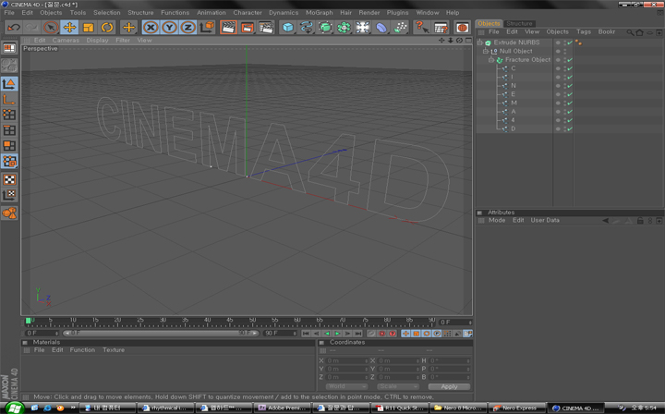
Task: Open the particle objects icon
Action: 400,28
